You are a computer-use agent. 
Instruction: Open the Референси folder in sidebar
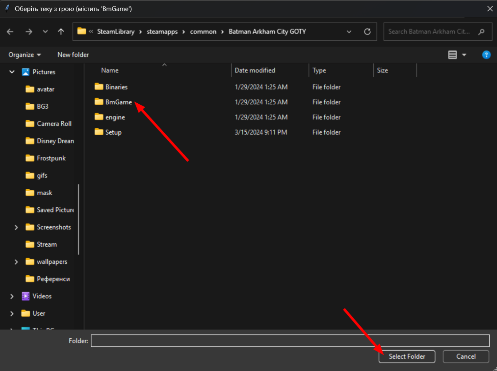click(53, 279)
